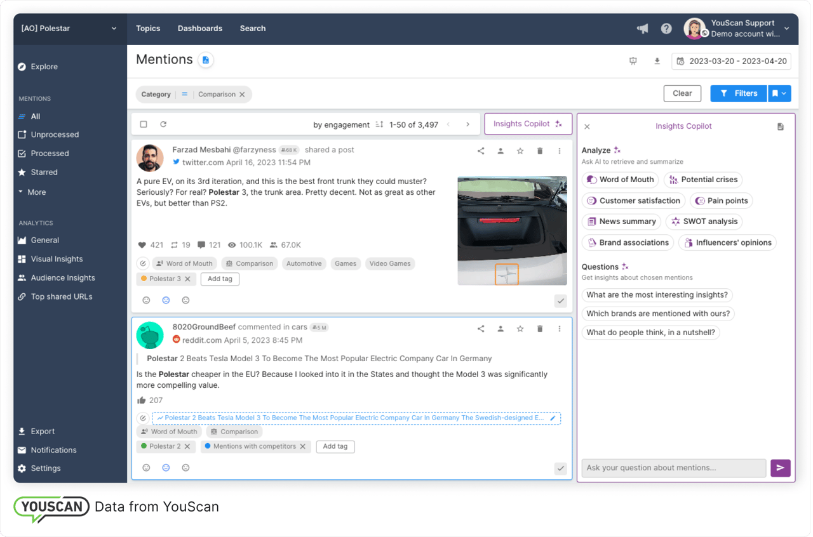Ask 'What do people think, in a nutshell?'
Image resolution: width=813 pixels, height=537 pixels.
(650, 332)
